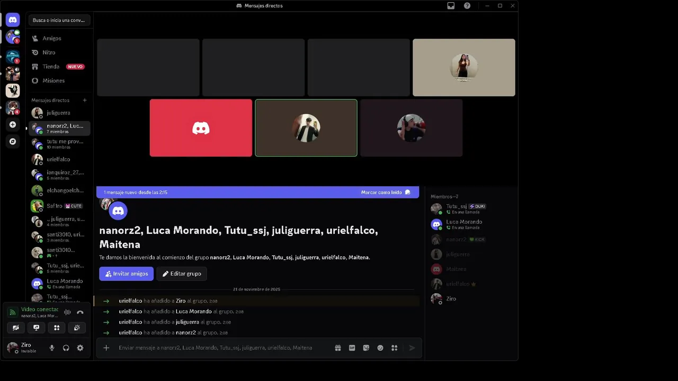Open the soundboard button

77,328
